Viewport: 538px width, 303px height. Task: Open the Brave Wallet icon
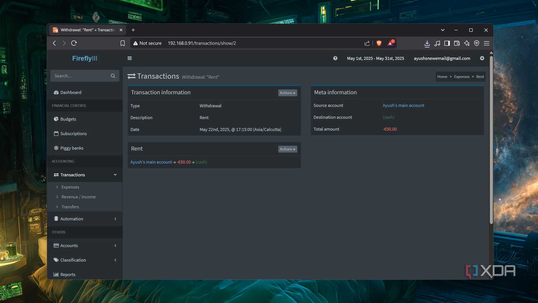pyautogui.click(x=457, y=43)
